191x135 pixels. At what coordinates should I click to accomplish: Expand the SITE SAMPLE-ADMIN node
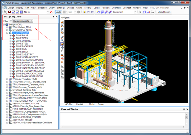click(x=7, y=30)
